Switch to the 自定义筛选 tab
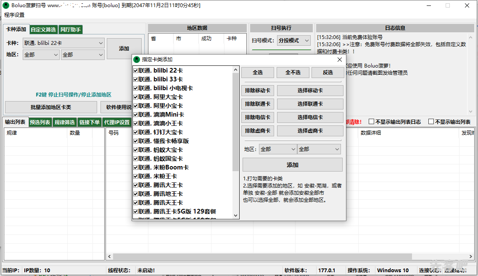This screenshot has width=478, height=276. click(x=43, y=30)
